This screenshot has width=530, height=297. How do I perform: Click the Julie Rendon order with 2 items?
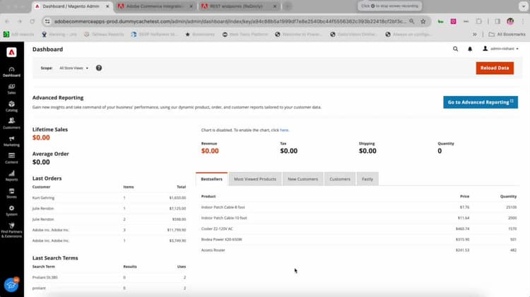[109, 219]
